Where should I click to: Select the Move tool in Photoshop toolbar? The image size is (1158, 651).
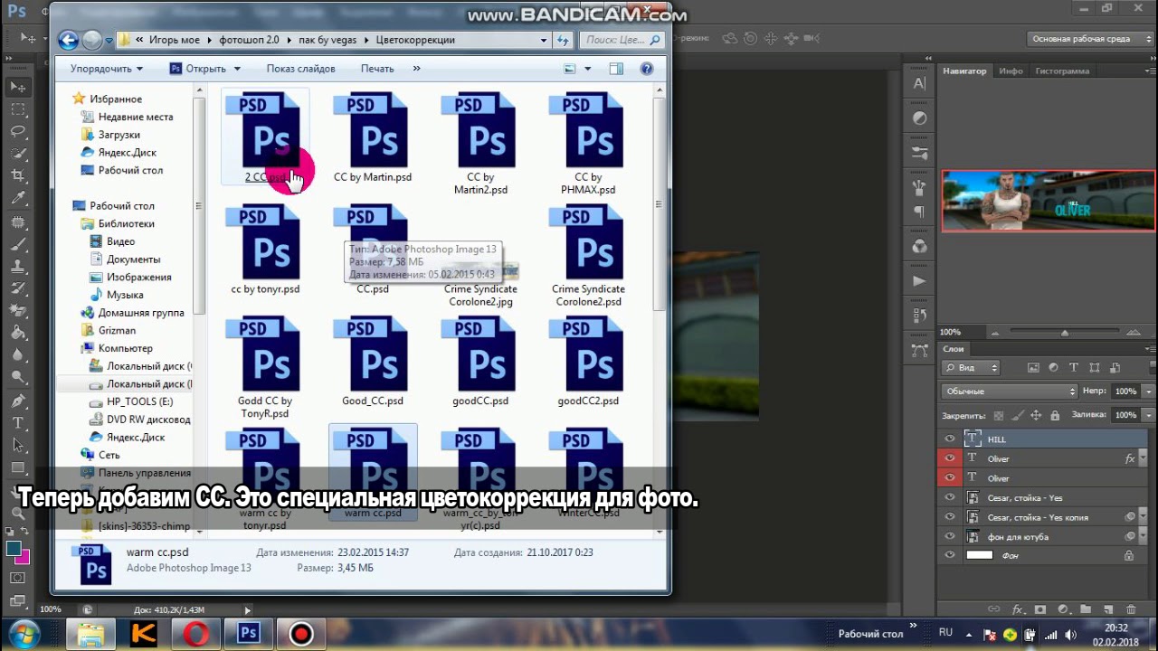(18, 87)
